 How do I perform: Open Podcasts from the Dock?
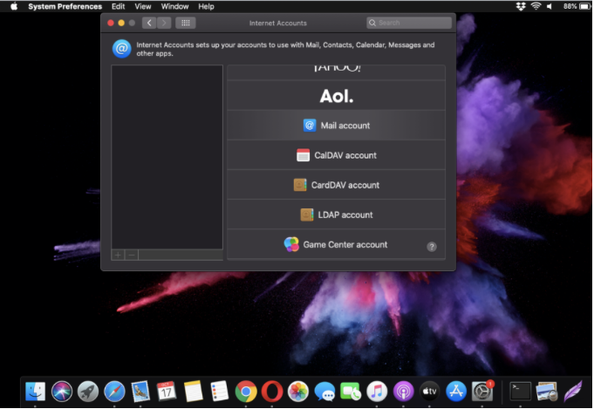pyautogui.click(x=404, y=392)
